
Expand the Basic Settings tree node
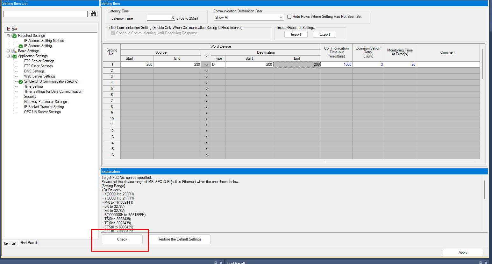click(x=8, y=51)
